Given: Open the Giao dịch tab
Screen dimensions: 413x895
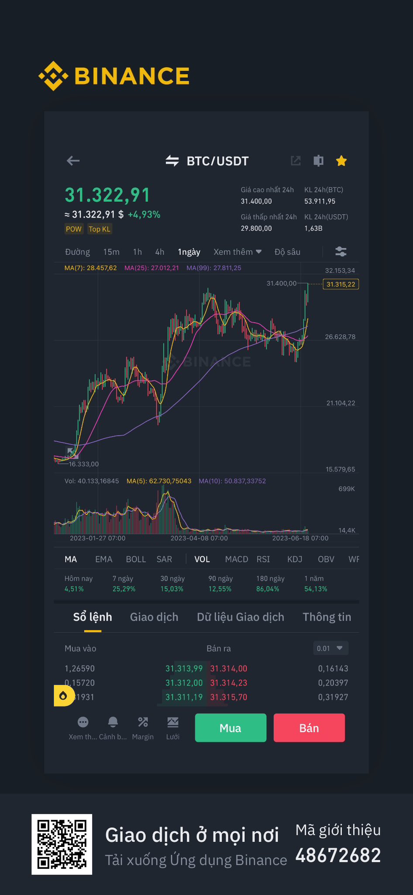Looking at the screenshot, I should point(154,617).
